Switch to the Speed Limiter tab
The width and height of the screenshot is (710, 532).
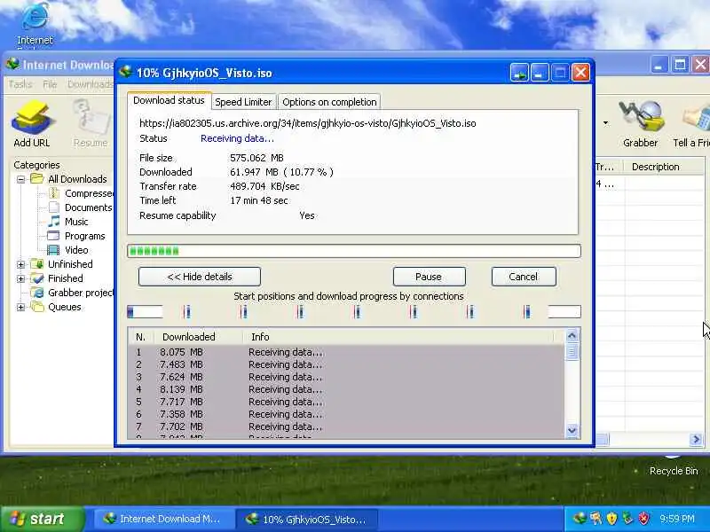tap(243, 102)
